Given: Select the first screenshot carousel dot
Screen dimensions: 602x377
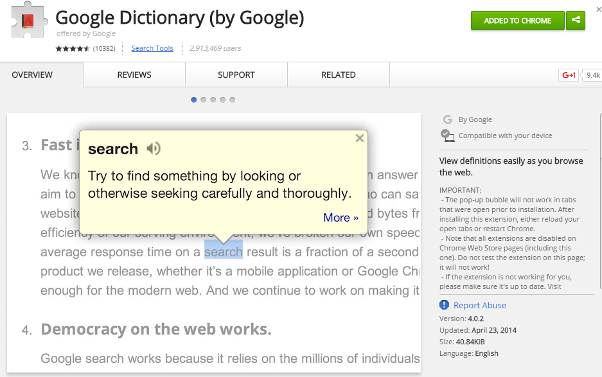Looking at the screenshot, I should (x=194, y=100).
